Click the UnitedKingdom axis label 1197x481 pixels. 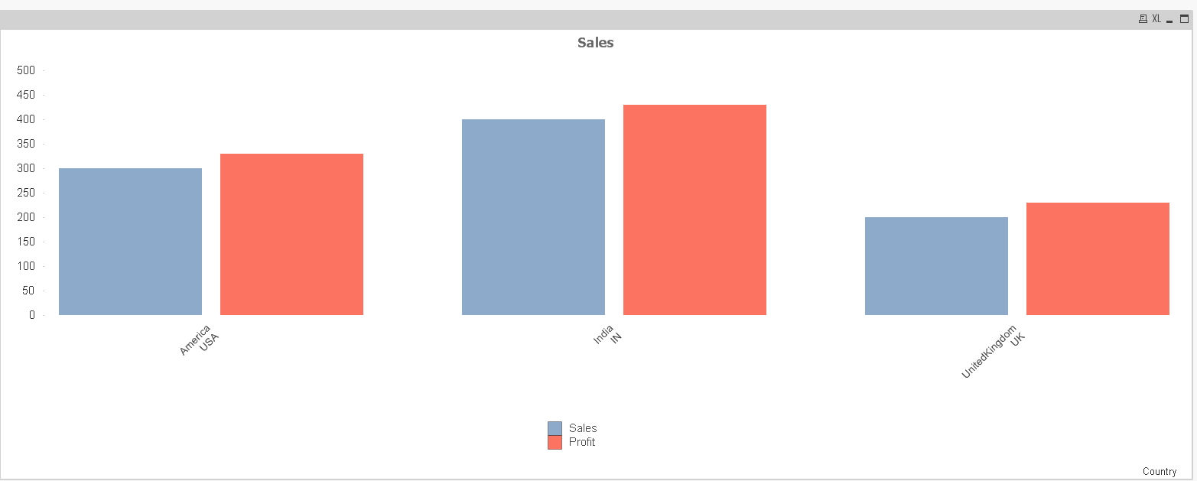(x=989, y=351)
